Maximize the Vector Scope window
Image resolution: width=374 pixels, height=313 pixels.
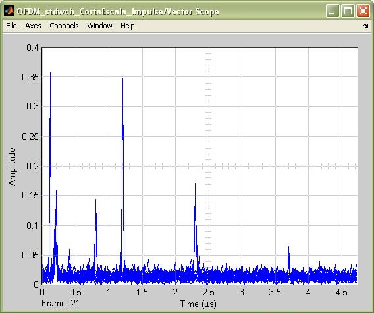coord(348,11)
